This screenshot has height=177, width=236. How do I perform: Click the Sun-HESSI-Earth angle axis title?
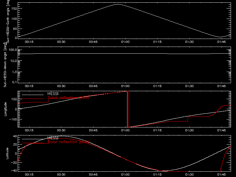tap(8, 22)
